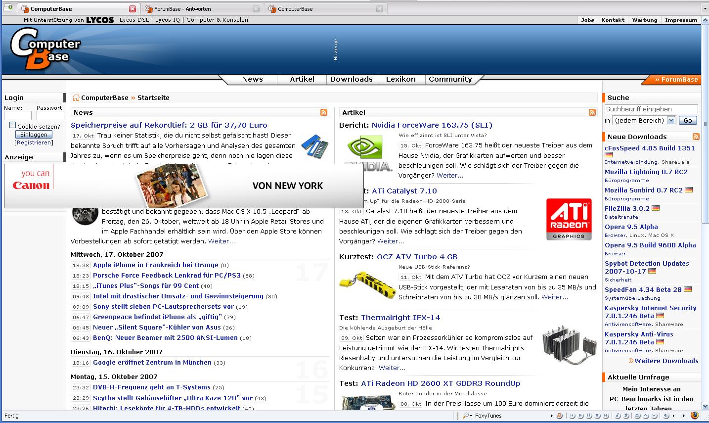Open 'cFosSpeed 4.05 Build 1351' download
709x423 pixels.
point(650,148)
